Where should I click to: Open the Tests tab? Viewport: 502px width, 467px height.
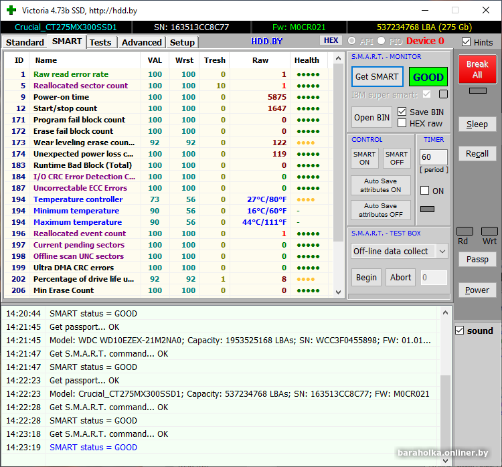tap(100, 42)
